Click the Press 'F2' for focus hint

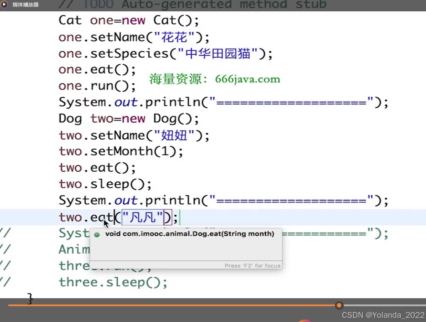(253, 266)
